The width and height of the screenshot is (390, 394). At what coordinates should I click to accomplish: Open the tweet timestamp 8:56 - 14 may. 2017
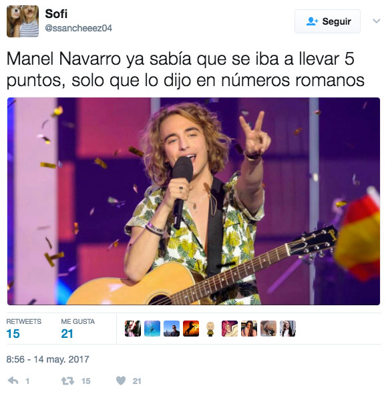coord(47,359)
